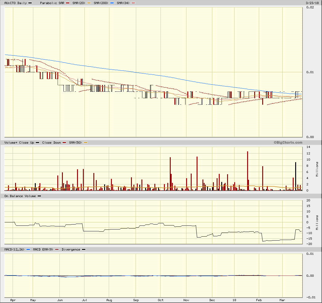Click the BigCharts.com copyright text
This screenshot has width=322, height=303.
[288, 142]
